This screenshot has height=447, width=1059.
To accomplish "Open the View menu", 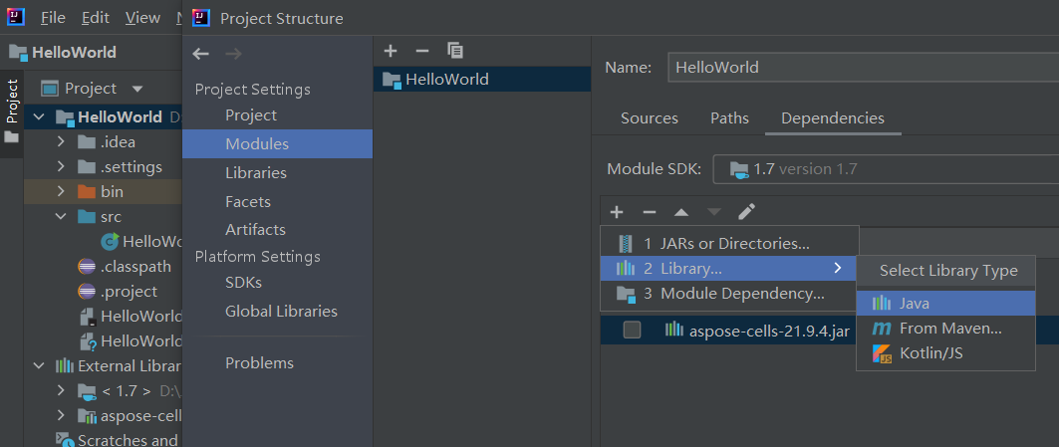I will pos(142,18).
